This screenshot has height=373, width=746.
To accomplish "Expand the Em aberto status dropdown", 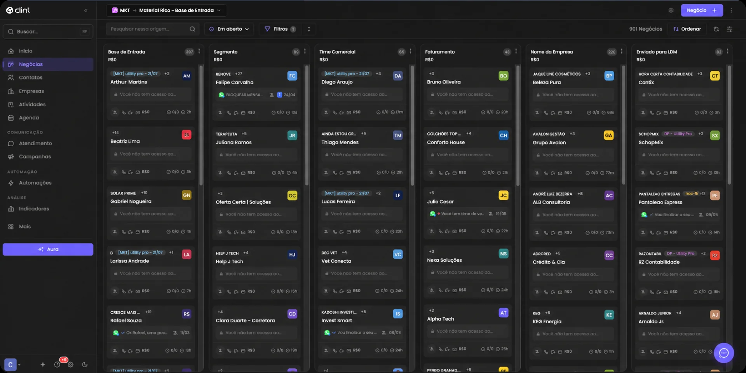I will coord(229,29).
